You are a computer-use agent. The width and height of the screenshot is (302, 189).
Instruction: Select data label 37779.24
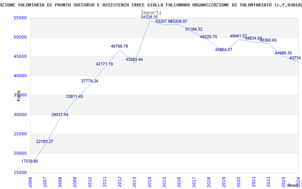click(89, 81)
